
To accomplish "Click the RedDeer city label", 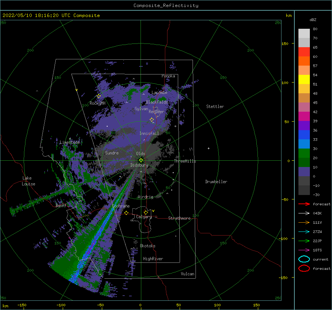I will point(156,112).
